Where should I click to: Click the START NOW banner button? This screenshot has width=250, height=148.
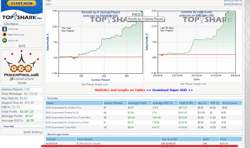click(22, 3)
